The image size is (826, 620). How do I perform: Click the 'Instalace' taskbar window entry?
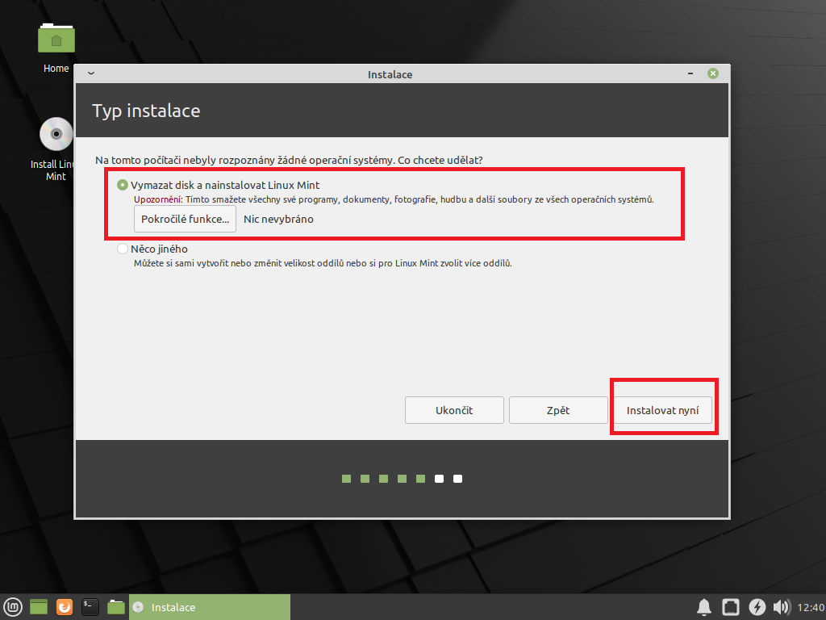pos(210,607)
